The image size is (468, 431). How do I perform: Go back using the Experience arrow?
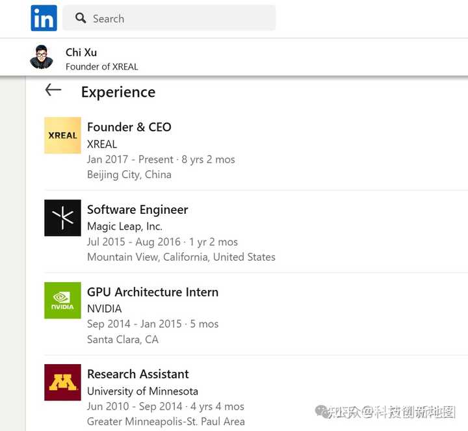click(x=53, y=90)
